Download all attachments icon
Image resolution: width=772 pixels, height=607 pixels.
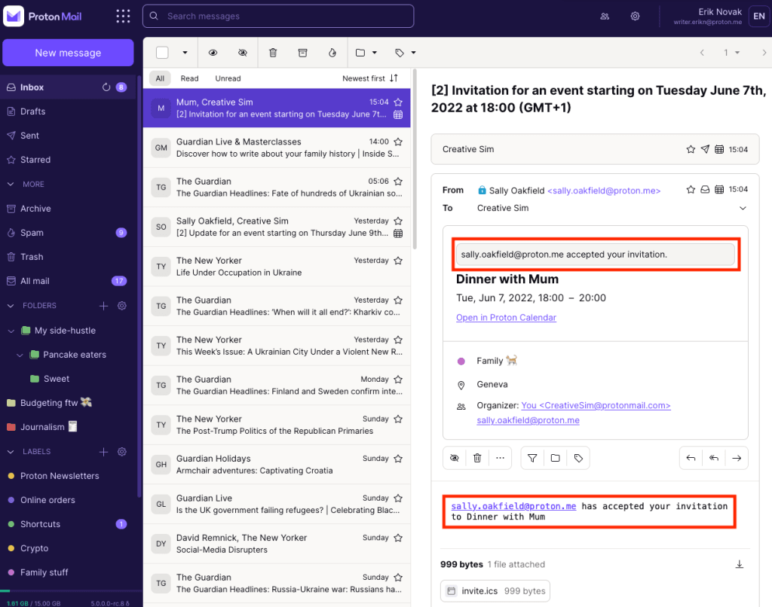pos(740,564)
